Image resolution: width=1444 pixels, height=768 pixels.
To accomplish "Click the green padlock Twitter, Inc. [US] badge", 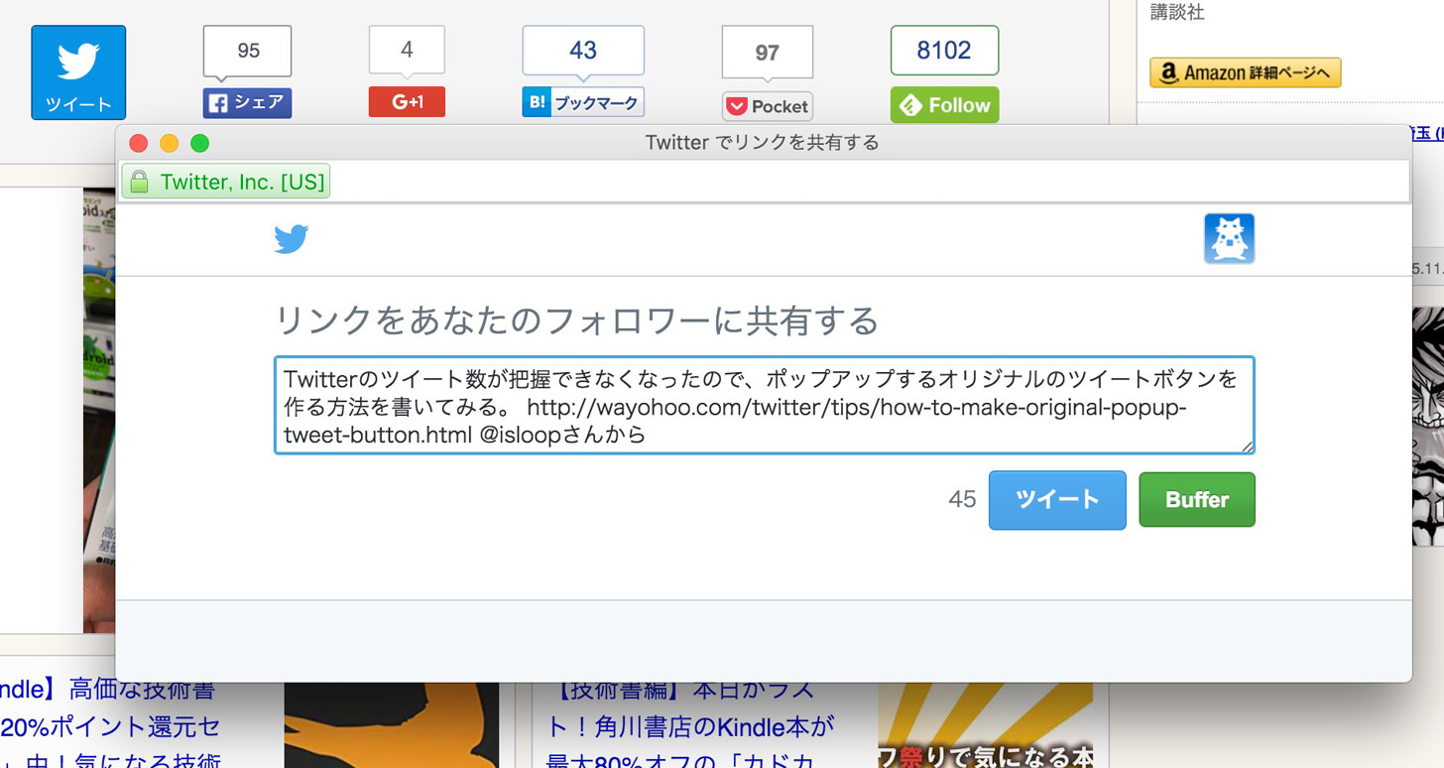I will pyautogui.click(x=226, y=182).
